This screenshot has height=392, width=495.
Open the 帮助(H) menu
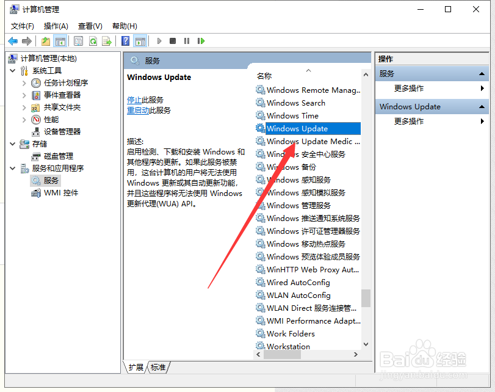pos(125,26)
